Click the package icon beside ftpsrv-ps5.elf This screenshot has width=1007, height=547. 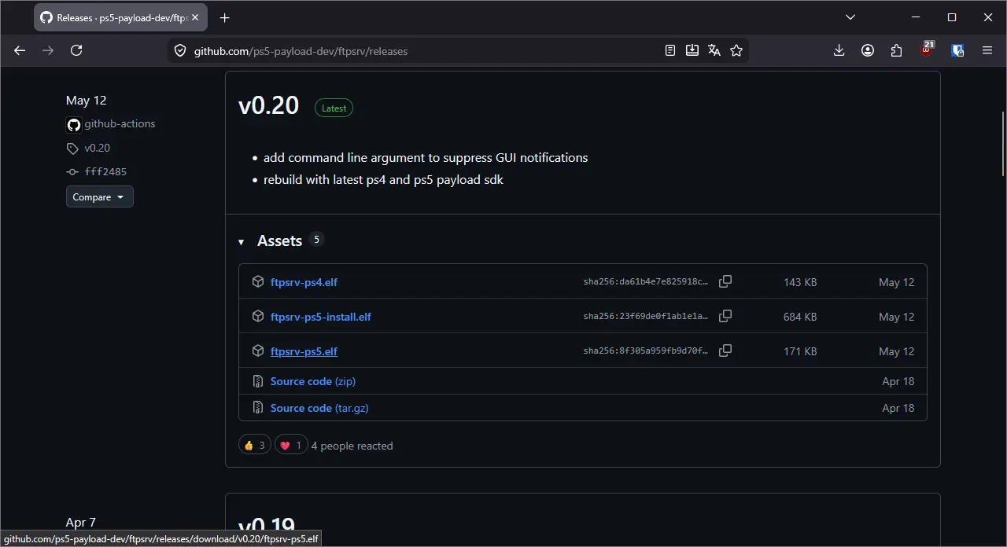257,351
